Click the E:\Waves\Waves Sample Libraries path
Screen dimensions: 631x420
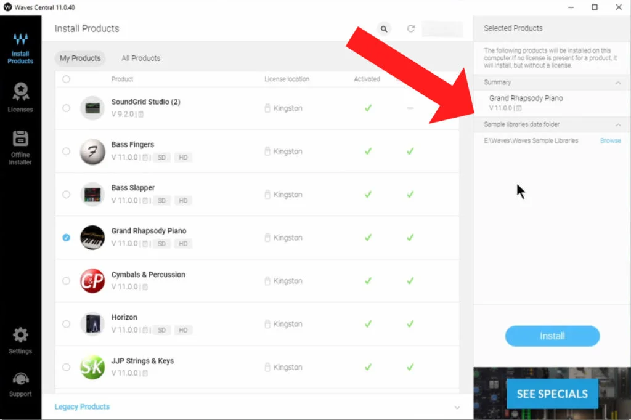(531, 141)
